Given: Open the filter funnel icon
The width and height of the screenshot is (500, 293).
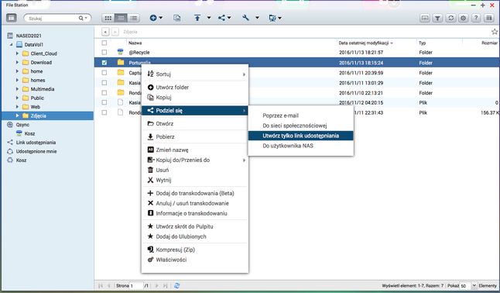Looking at the screenshot, I should (437, 18).
